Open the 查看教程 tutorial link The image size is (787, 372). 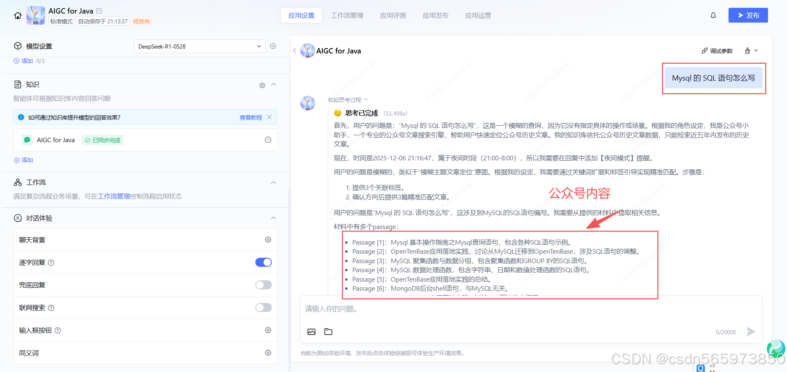tap(251, 117)
